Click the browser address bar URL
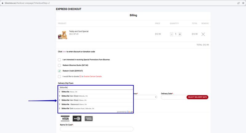The width and height of the screenshot is (246, 133). (x=27, y=3)
